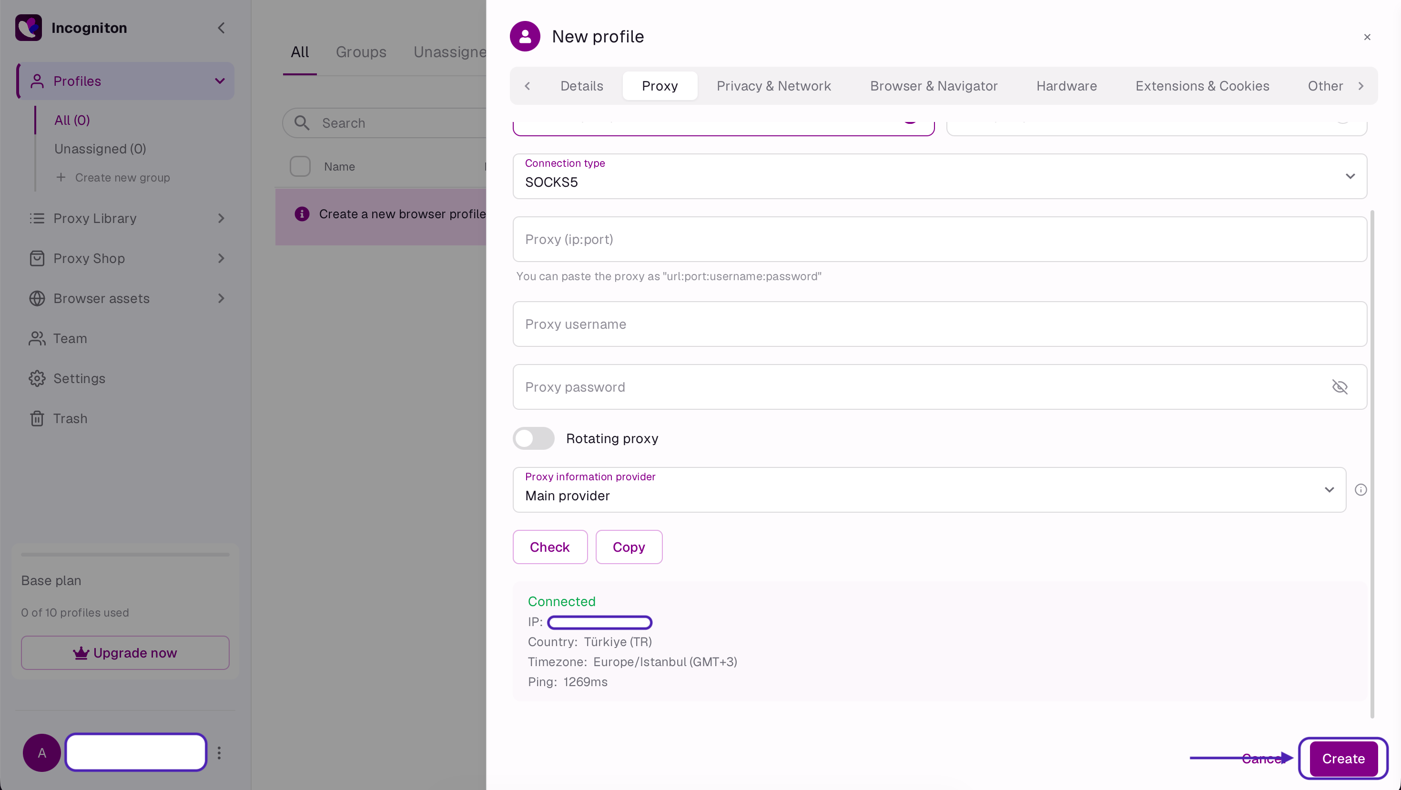This screenshot has width=1401, height=790.
Task: Expand the Proxy Shop chevron
Action: click(221, 258)
